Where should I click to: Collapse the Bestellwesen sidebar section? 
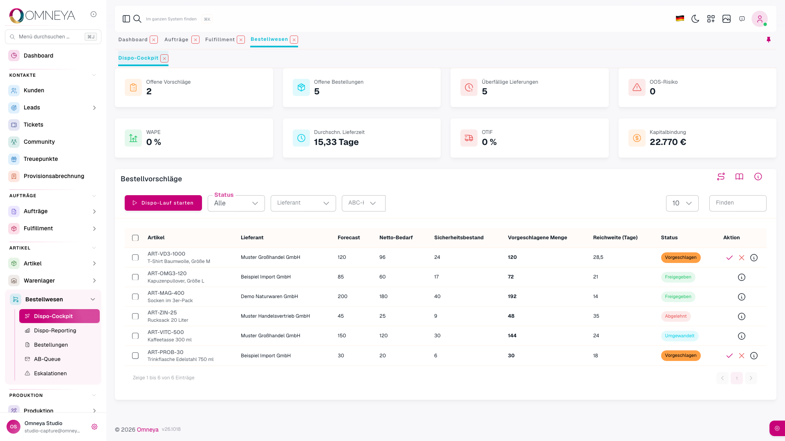93,299
